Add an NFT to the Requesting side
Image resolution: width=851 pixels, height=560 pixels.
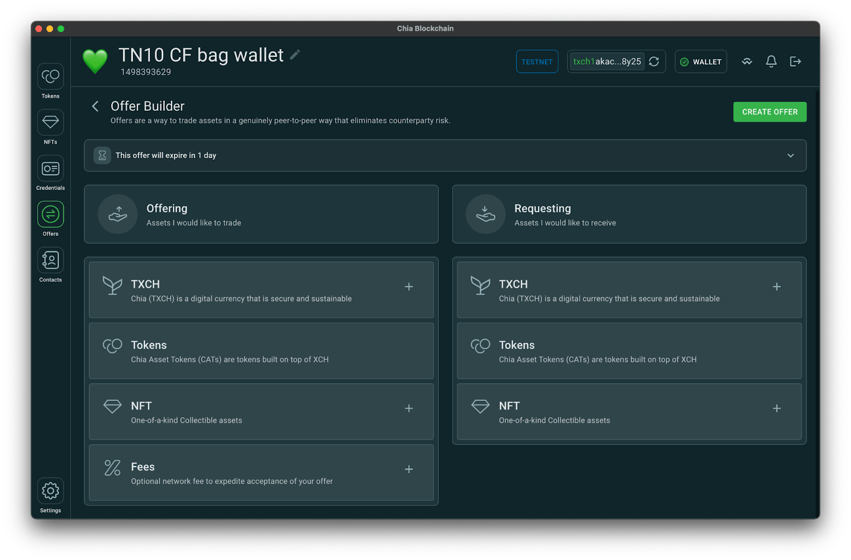click(777, 408)
